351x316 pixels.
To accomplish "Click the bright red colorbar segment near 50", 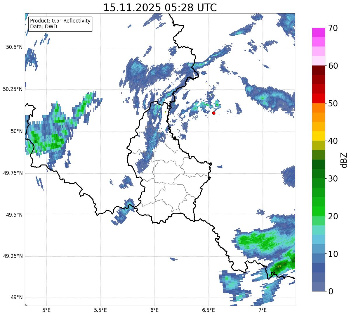I will point(318,99).
